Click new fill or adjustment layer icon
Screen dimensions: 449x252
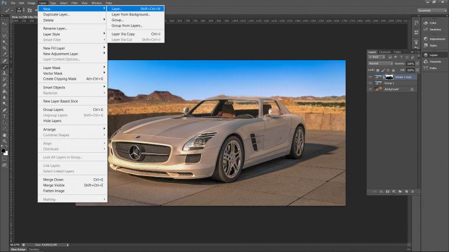point(393,192)
